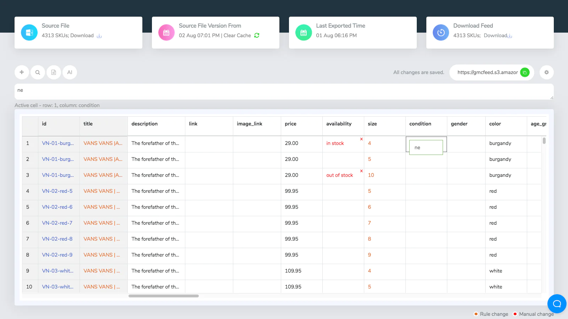
Task: Click the Source File blue icon
Action: point(29,33)
